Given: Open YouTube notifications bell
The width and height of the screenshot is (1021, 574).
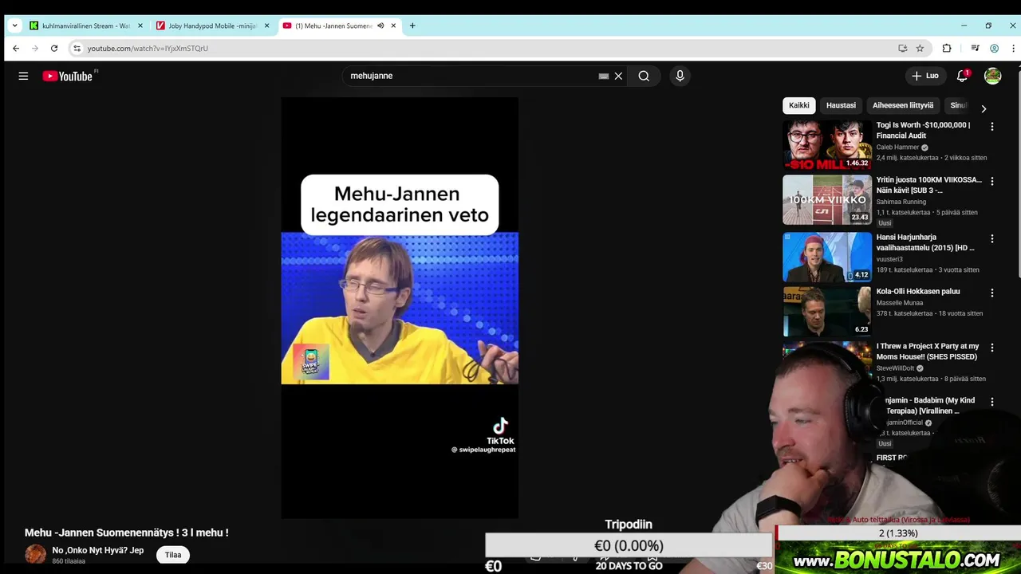Looking at the screenshot, I should pyautogui.click(x=962, y=76).
